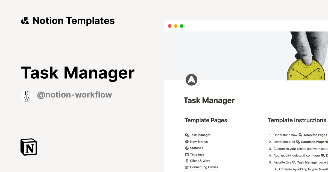Click the @notion-workflow username
The image size is (328, 172).
(x=75, y=95)
